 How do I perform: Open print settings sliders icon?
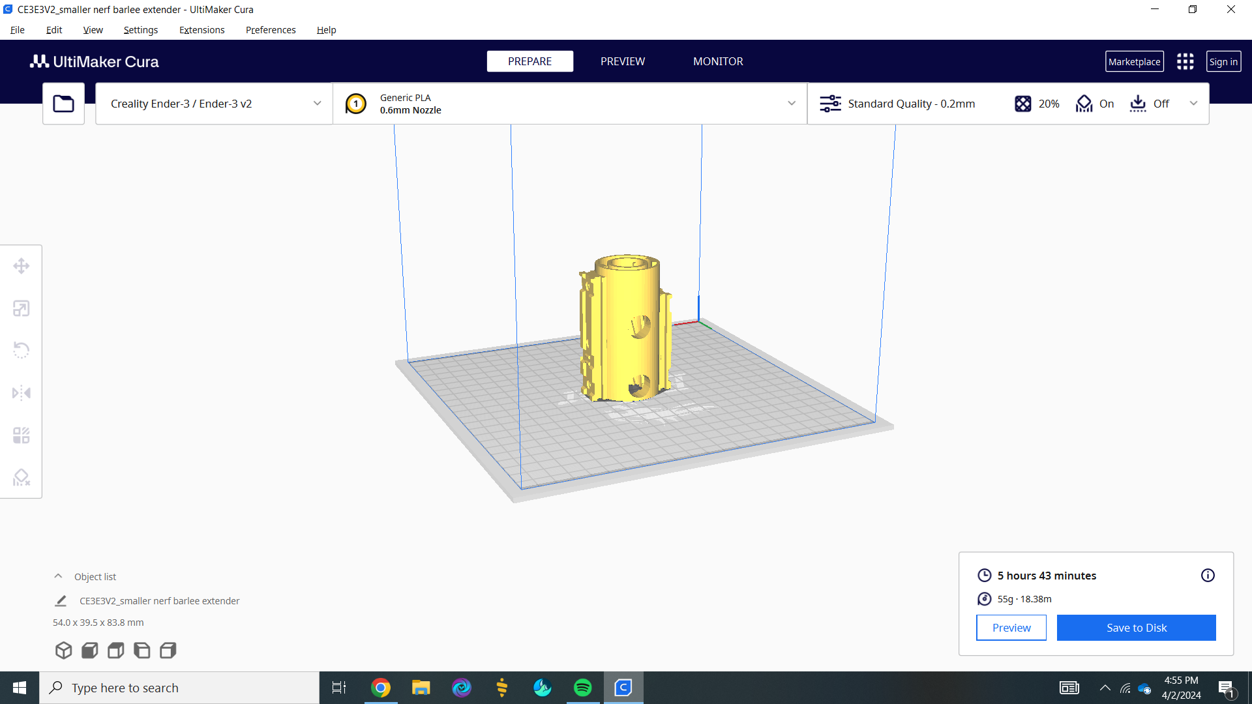point(830,104)
